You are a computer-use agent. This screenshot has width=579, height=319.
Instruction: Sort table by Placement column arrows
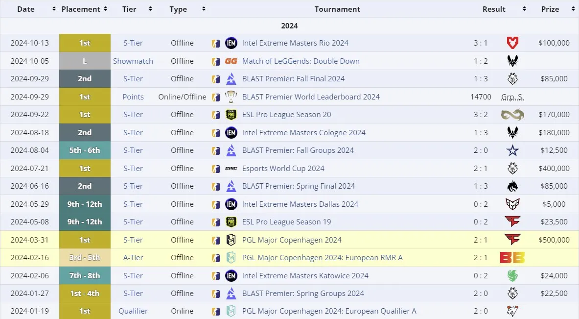click(x=106, y=9)
